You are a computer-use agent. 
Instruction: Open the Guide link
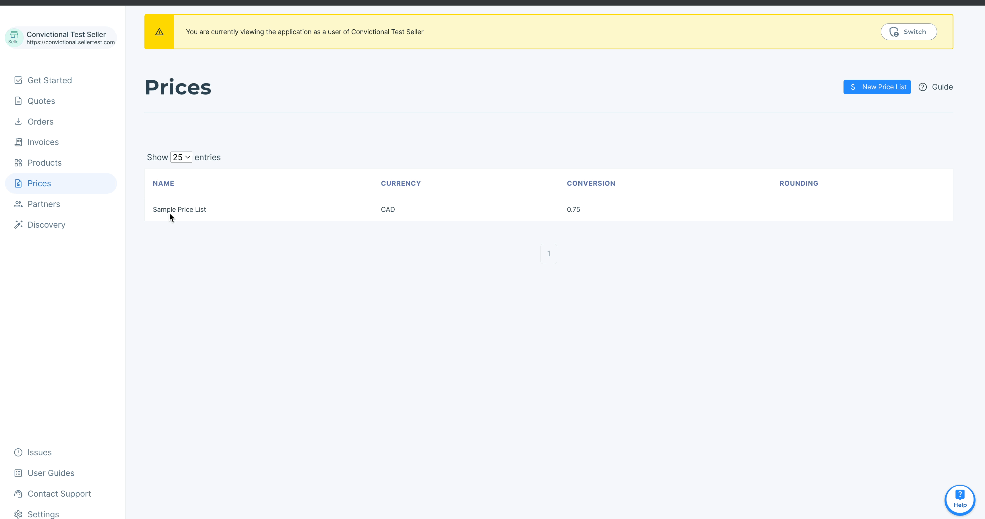pos(936,87)
